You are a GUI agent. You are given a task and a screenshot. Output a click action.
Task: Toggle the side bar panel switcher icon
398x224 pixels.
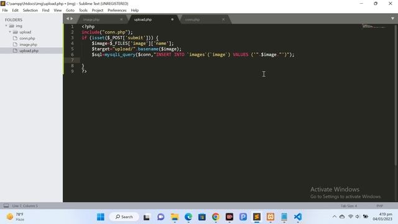pos(6,206)
